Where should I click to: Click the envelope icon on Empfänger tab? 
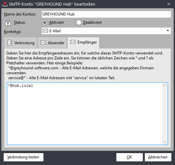tap(73, 42)
